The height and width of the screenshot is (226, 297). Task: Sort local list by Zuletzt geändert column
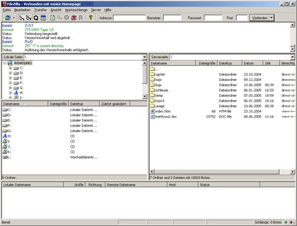(x=115, y=103)
